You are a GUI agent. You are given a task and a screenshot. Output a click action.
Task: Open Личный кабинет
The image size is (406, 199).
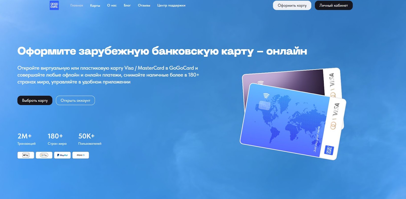click(333, 5)
